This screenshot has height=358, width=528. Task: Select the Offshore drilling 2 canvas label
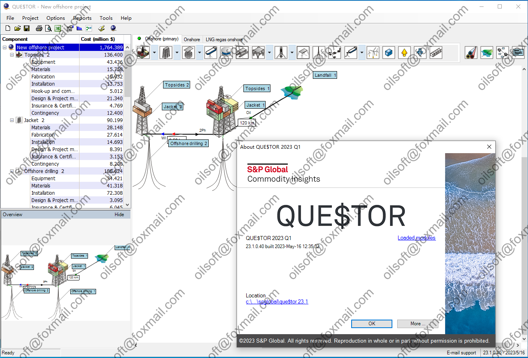coord(189,143)
